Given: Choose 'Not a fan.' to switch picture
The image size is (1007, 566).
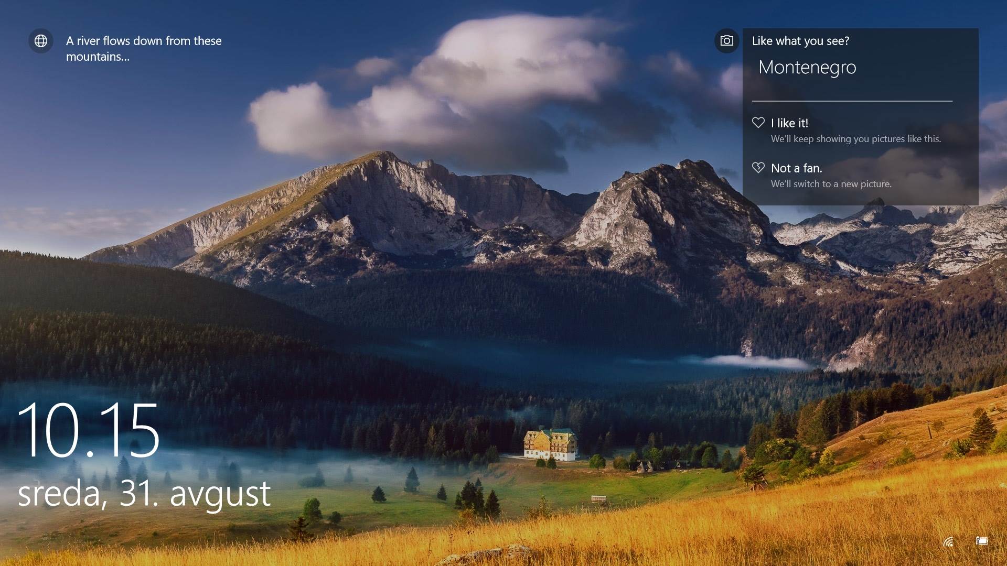Looking at the screenshot, I should click(x=796, y=168).
